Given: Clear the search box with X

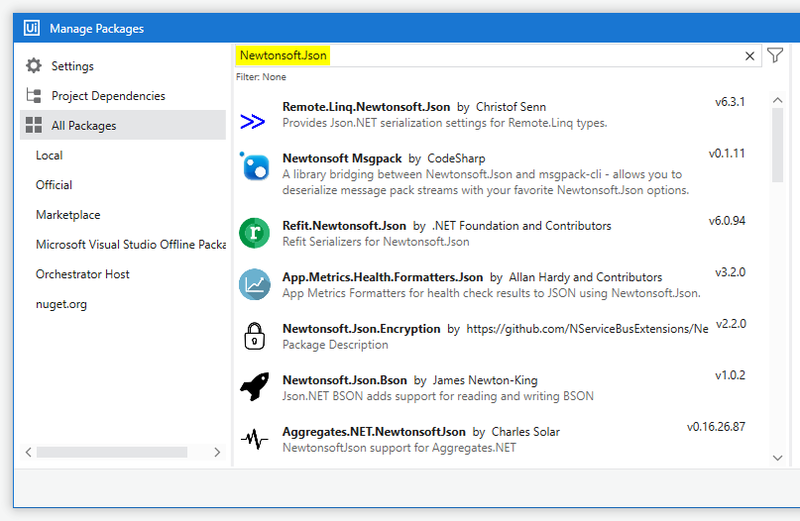Looking at the screenshot, I should [749, 56].
